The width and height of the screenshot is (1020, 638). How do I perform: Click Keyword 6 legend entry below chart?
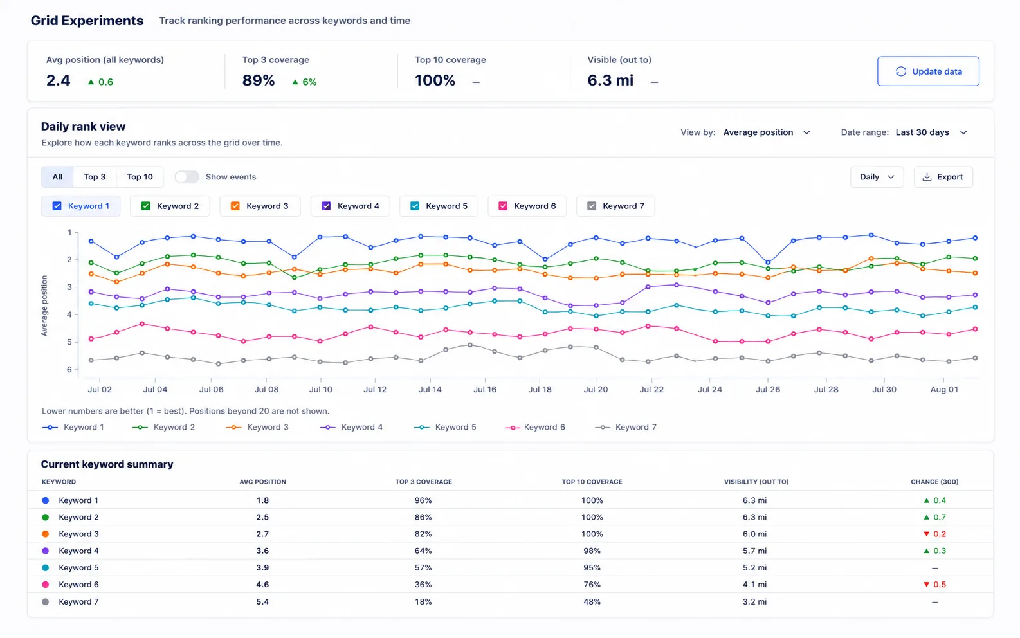click(535, 427)
